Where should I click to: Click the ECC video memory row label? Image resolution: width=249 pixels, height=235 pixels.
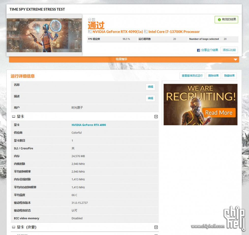point(26,218)
